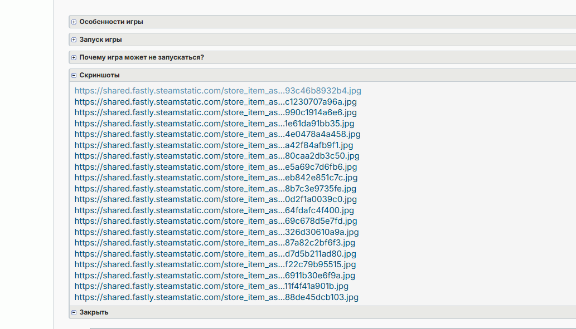Click the Запуск игры header text
The height and width of the screenshot is (329, 576).
click(x=100, y=40)
